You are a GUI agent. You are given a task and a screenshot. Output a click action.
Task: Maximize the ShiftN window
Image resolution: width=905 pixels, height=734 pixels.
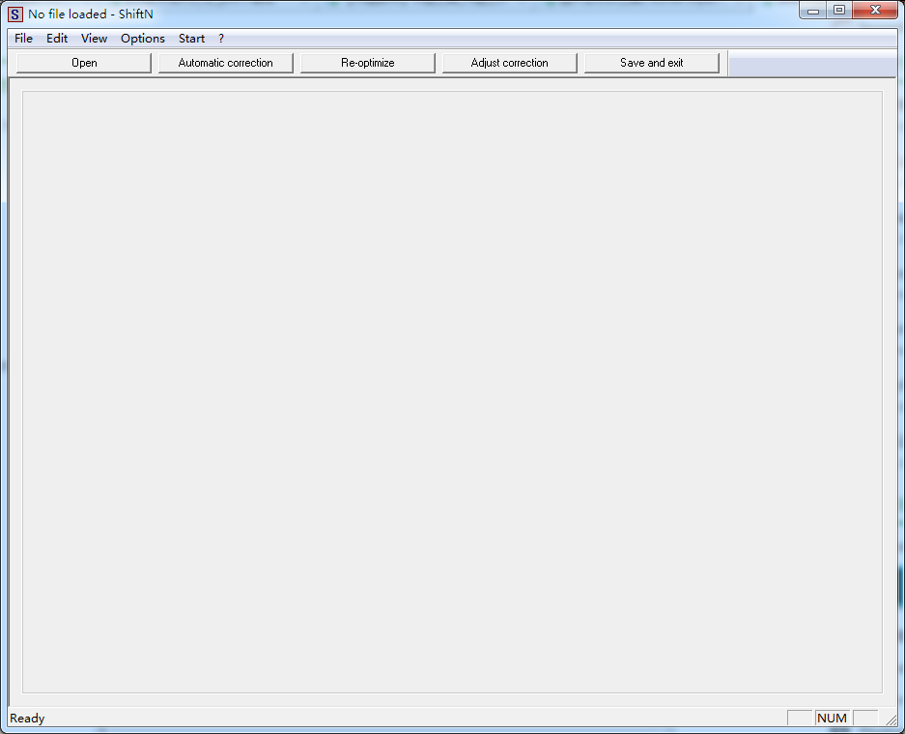[839, 11]
